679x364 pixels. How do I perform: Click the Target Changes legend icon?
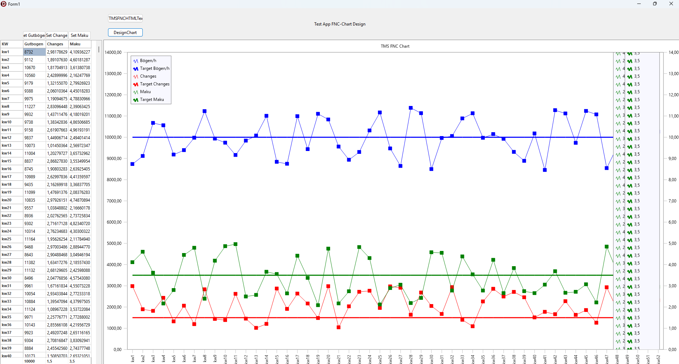click(136, 84)
